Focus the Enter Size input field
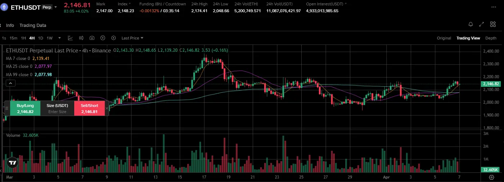 (x=57, y=112)
